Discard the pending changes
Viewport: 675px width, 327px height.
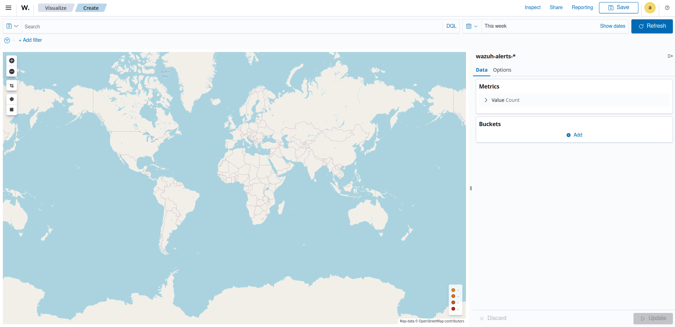(x=493, y=318)
